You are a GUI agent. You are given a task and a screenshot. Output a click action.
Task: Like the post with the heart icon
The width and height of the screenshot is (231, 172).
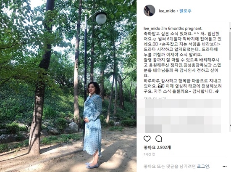(x=147, y=139)
